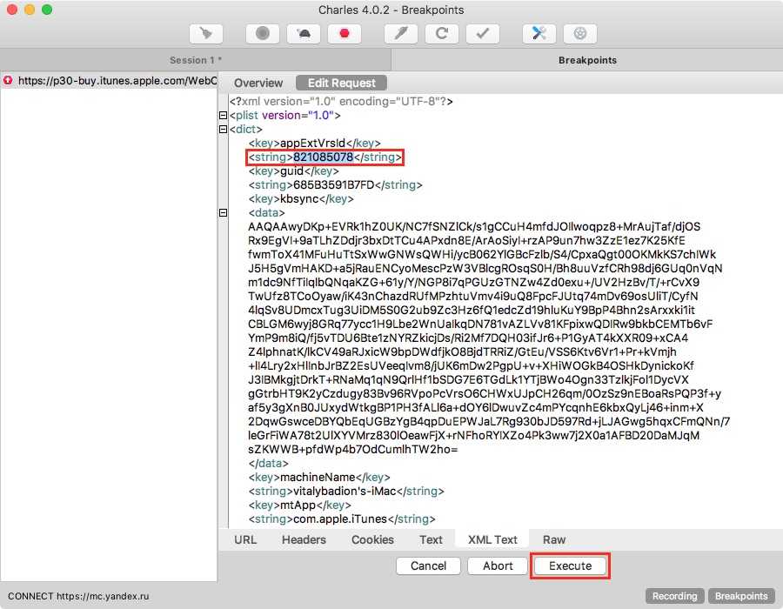Viewport: 783px width, 609px height.
Task: Click the CONNECT mc.yandex.ru status text
Action: pos(78,596)
